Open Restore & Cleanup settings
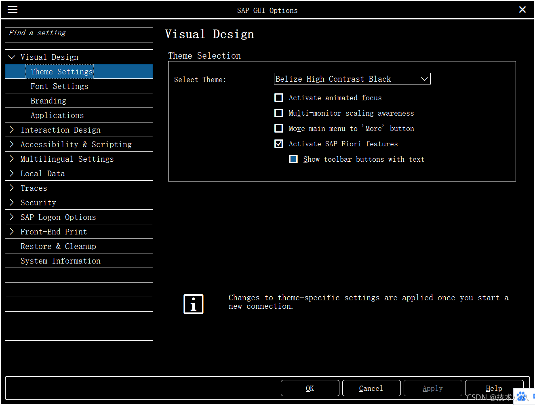This screenshot has height=405, width=535. click(58, 246)
